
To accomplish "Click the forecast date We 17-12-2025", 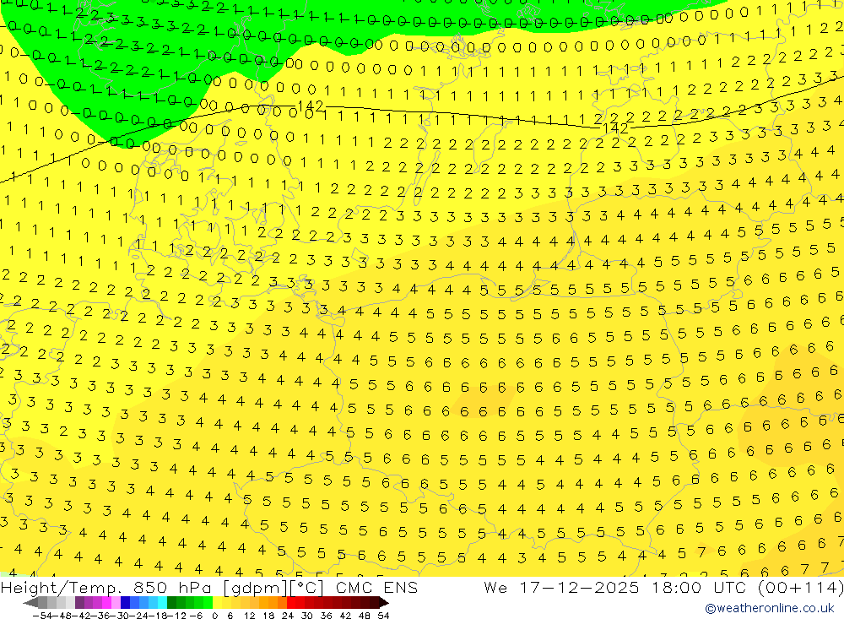I will 561,587.
